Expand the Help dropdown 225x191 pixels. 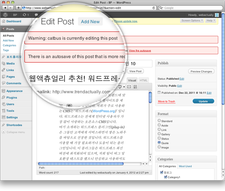(x=211, y=21)
